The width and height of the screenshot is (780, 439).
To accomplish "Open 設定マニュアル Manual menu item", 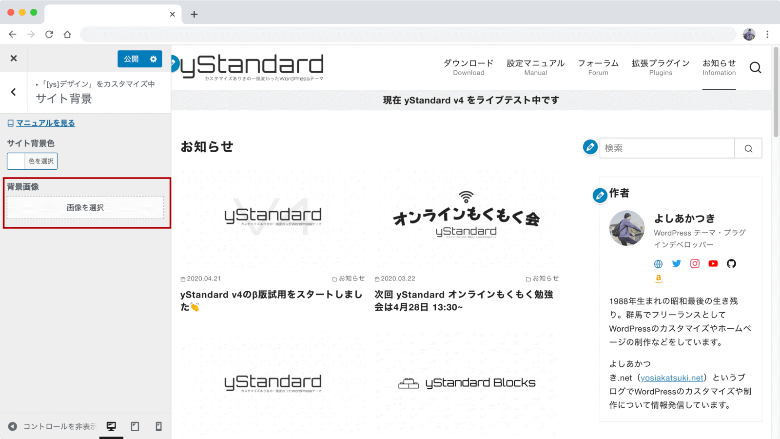I will click(x=536, y=67).
